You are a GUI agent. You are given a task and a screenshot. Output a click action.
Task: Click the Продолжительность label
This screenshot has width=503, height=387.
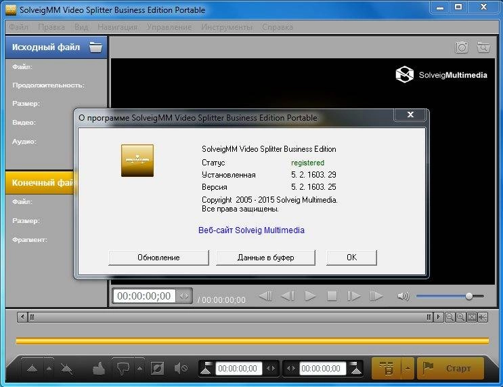[x=49, y=85]
